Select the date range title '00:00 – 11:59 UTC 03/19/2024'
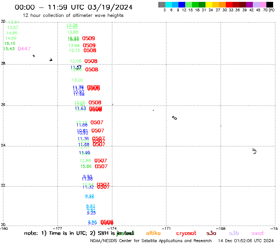Image resolution: width=278 pixels, height=244 pixels. tap(74, 7)
